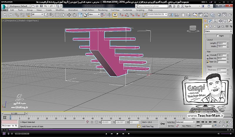Open the 3ds Max application menu button
The height and width of the screenshot is (137, 235).
4,8
